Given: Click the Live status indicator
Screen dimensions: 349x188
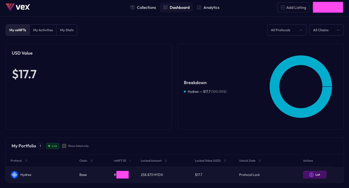Looking at the screenshot, I should [x=53, y=146].
